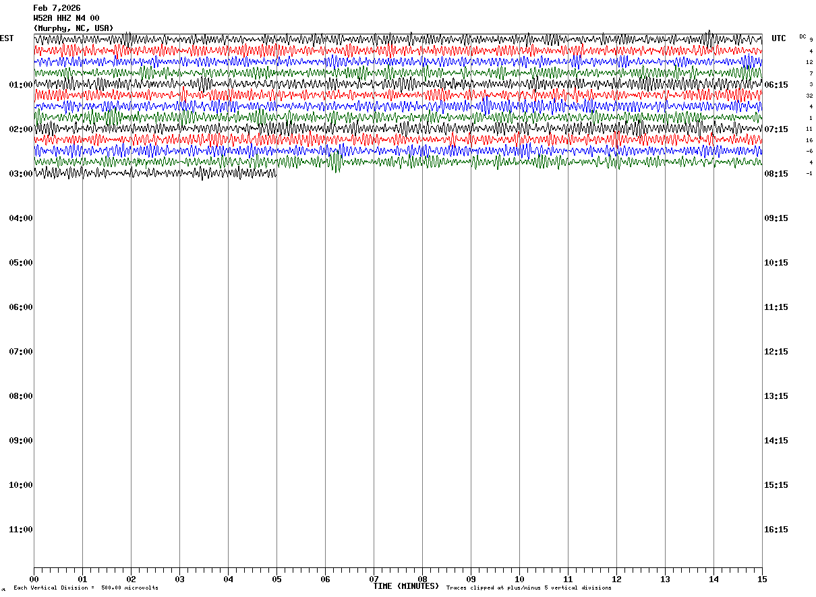816x597 pixels.
Task: Click the 11:15 UTC time label
Action: (776, 307)
